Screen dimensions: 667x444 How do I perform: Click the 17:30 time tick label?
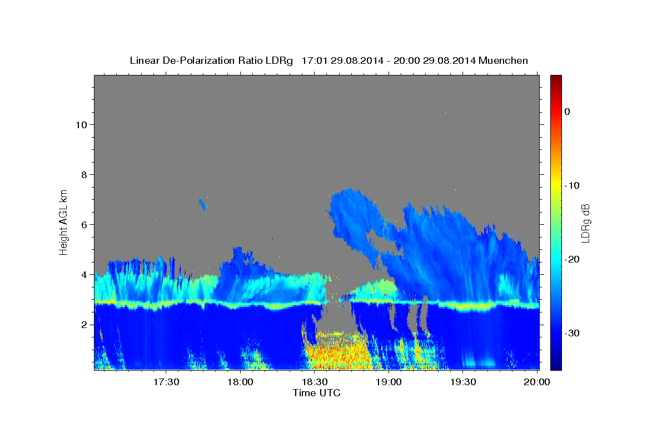coord(166,382)
